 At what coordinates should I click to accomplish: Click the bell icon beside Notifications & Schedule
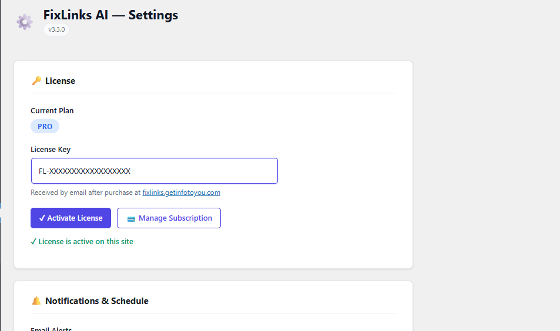[x=36, y=301]
